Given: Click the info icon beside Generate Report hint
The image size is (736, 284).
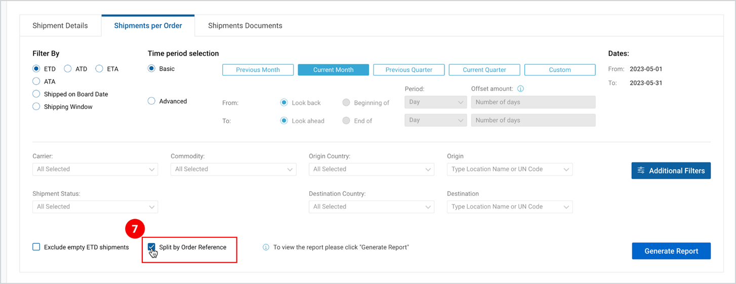Looking at the screenshot, I should pyautogui.click(x=266, y=248).
